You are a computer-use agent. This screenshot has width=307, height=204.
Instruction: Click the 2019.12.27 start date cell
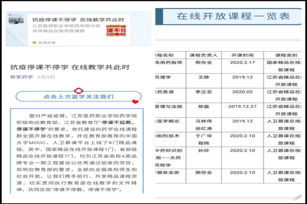tap(242, 106)
